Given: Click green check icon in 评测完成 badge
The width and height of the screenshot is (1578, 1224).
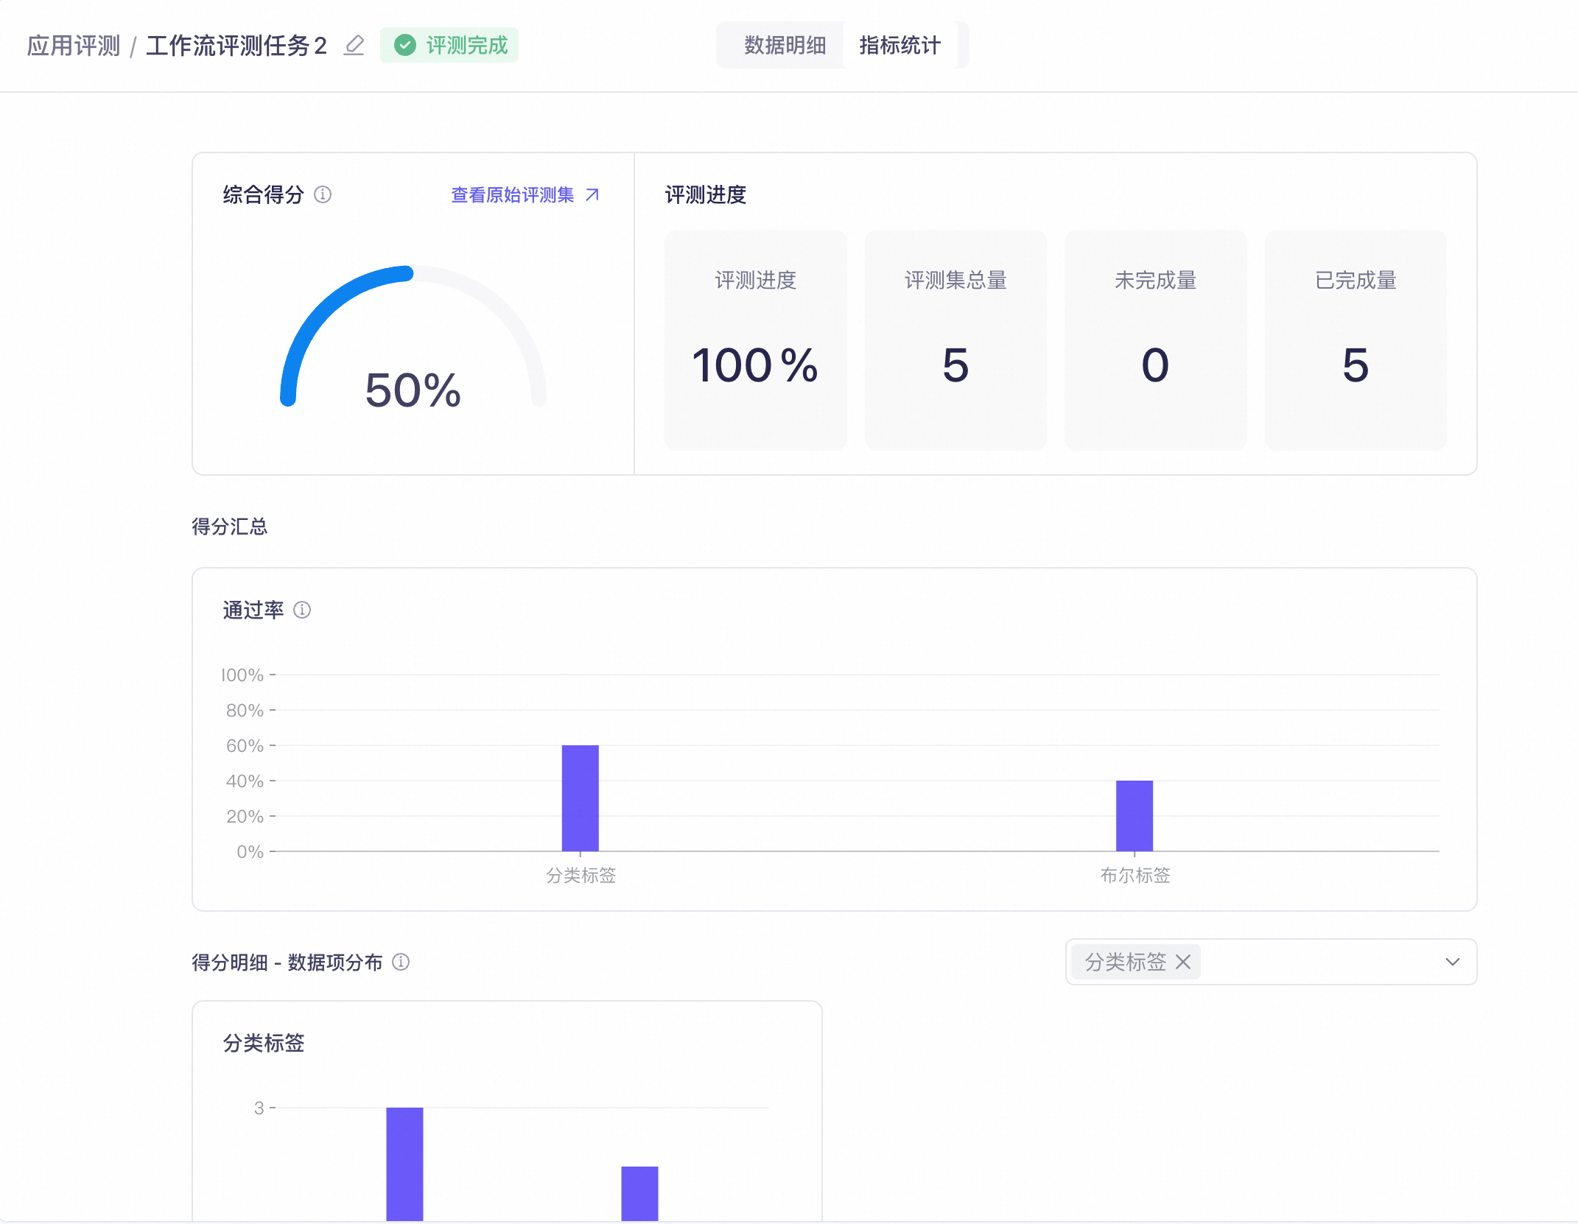Looking at the screenshot, I should click(x=405, y=46).
